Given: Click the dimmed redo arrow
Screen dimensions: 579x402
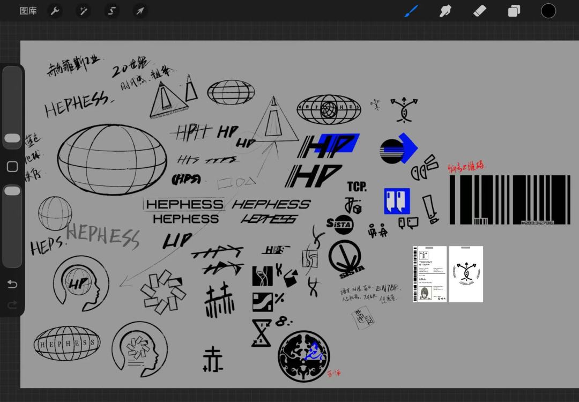Looking at the screenshot, I should click(12, 304).
